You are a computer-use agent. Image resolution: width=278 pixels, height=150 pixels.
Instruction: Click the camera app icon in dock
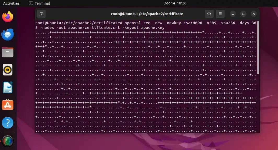[8, 141]
